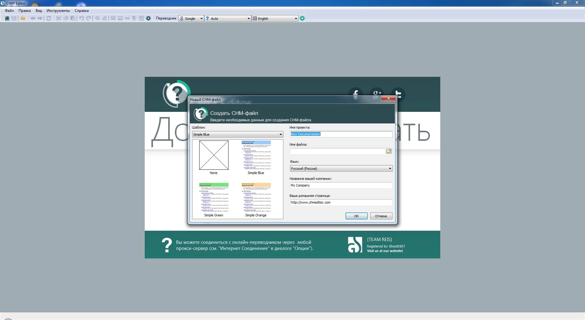Click the Создать CHM-файл dialog heading
The height and width of the screenshot is (320, 585).
point(234,113)
